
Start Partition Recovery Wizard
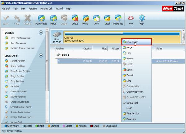(22, 48)
